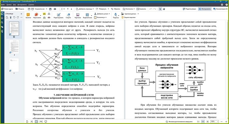Select the Заметка sticky note tool
This screenshot has height=124, width=229.
[28, 16]
